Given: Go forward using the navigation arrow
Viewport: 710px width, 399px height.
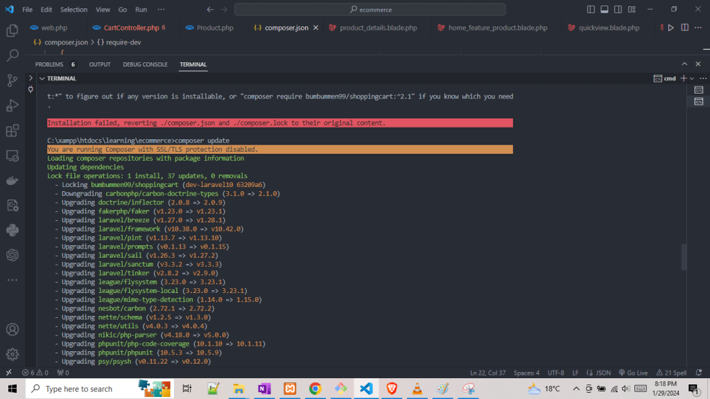Looking at the screenshot, I should tap(224, 9).
